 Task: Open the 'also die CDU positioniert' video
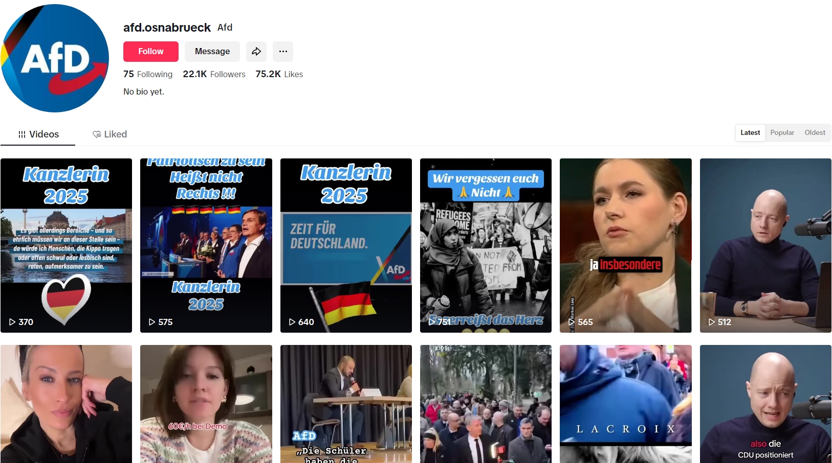(x=765, y=404)
